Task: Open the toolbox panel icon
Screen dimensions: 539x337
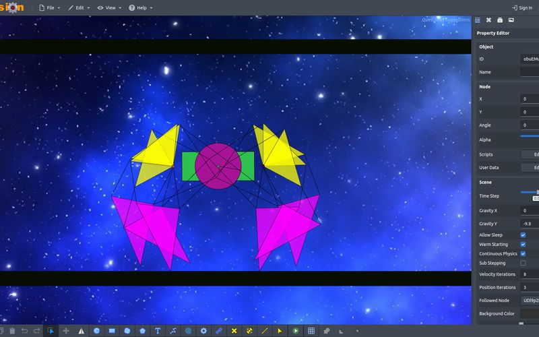Action: [500, 20]
